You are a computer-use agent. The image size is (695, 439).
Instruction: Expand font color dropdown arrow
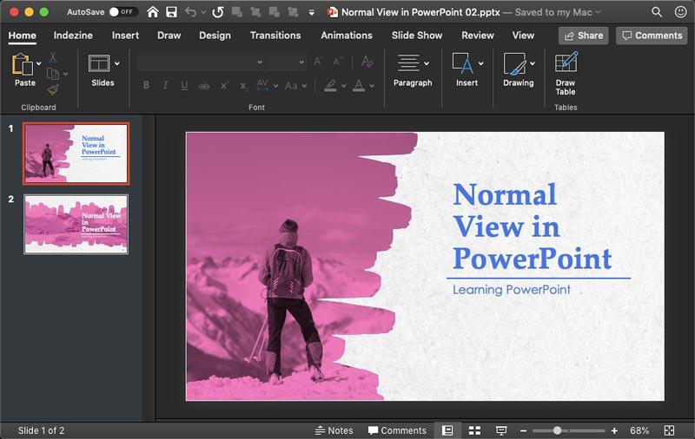(372, 85)
